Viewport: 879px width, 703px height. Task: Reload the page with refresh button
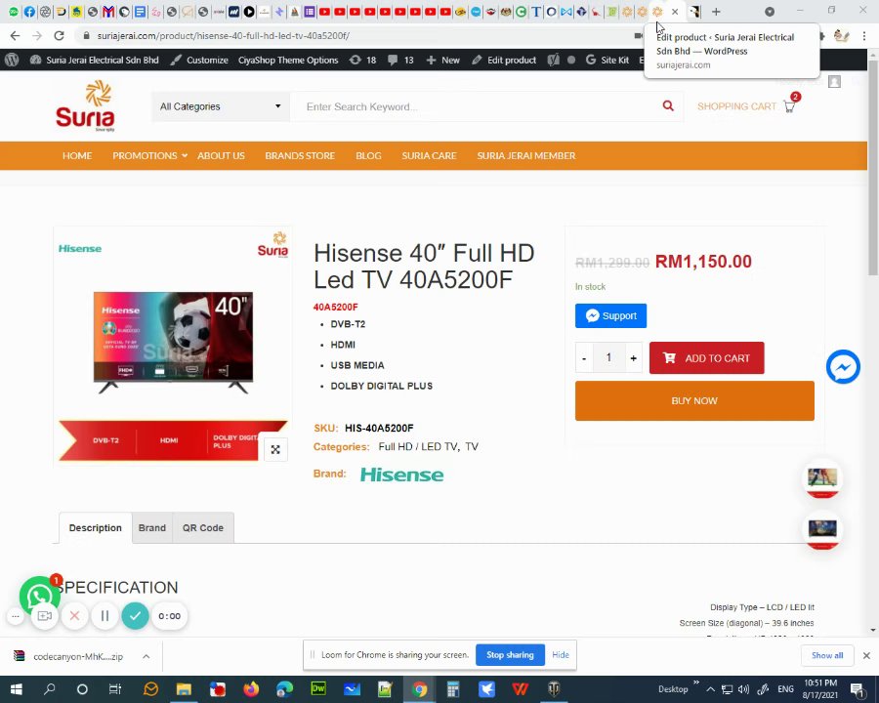59,36
